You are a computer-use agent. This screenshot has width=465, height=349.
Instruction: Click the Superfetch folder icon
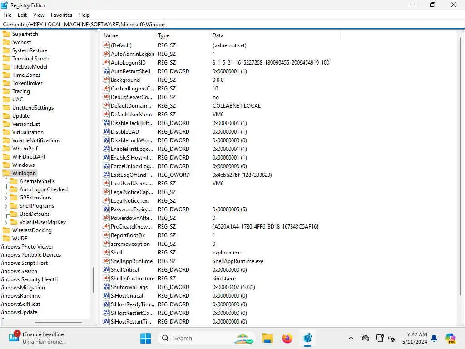pyautogui.click(x=6, y=34)
